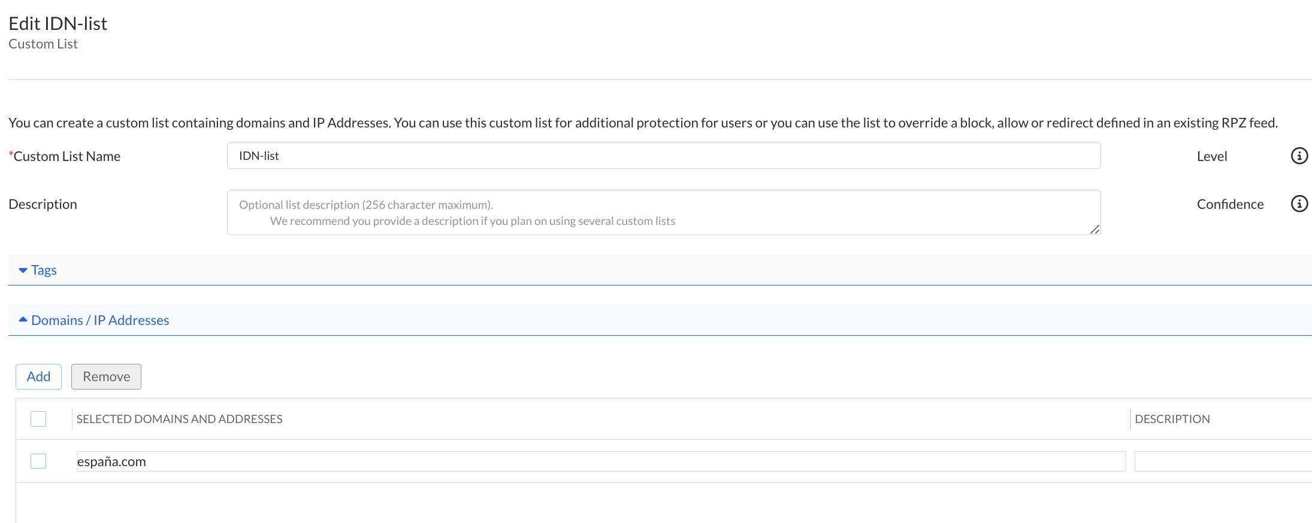
Task: Open the Confidence info tooltip
Action: [1299, 203]
